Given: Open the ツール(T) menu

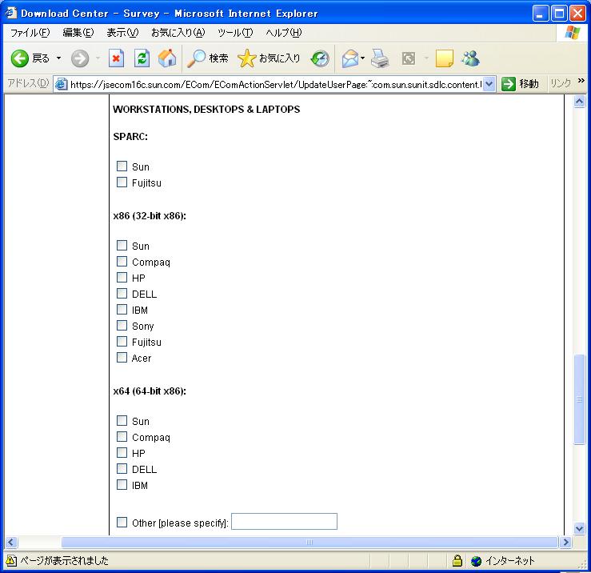Looking at the screenshot, I should (235, 33).
